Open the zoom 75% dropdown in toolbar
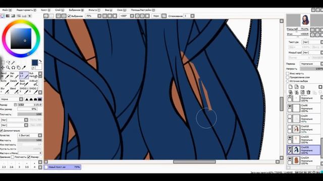Viewport: 323px width, 181px height. (99, 16)
